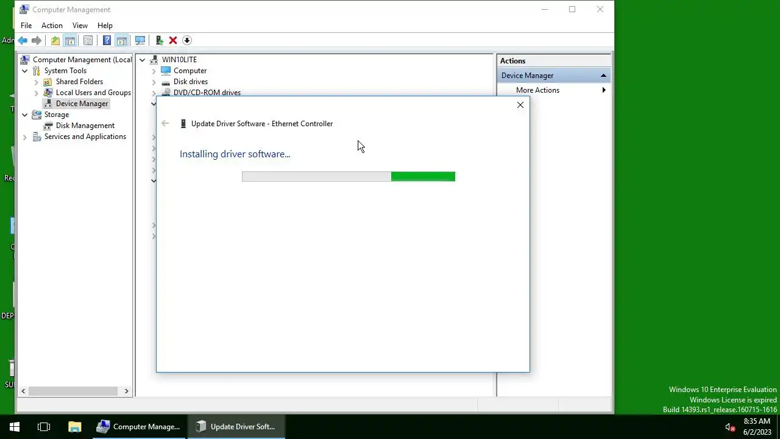Click the toolbar Forward arrow
This screenshot has width=780, height=439.
click(x=37, y=40)
